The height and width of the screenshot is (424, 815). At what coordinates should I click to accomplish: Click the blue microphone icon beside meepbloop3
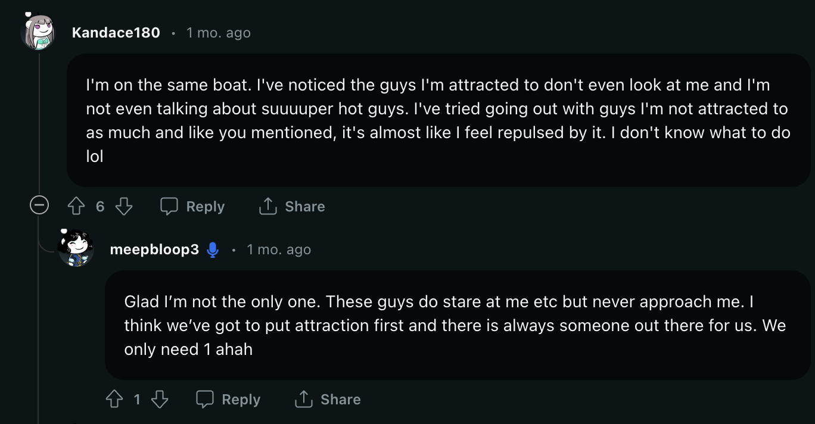pos(212,250)
